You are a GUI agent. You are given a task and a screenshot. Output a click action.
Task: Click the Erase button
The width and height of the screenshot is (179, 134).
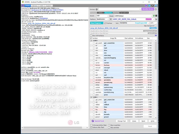coord(134,121)
